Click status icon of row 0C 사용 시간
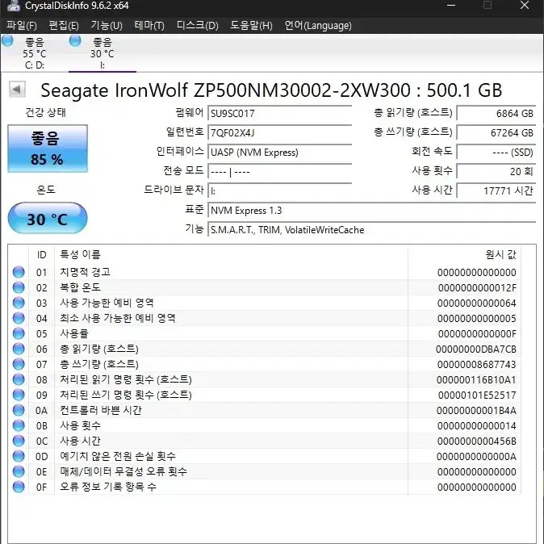The height and width of the screenshot is (544, 544). point(19,441)
